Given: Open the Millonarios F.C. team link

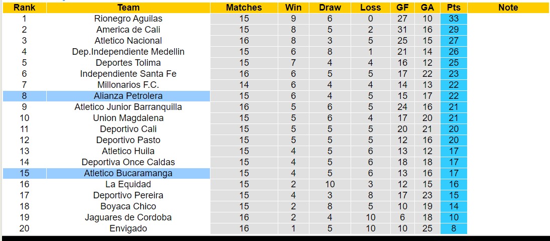Looking at the screenshot, I should (x=128, y=85).
